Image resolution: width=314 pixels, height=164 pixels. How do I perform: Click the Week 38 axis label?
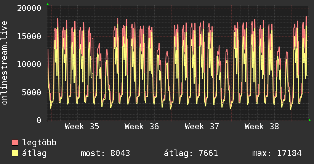[x=262, y=127]
